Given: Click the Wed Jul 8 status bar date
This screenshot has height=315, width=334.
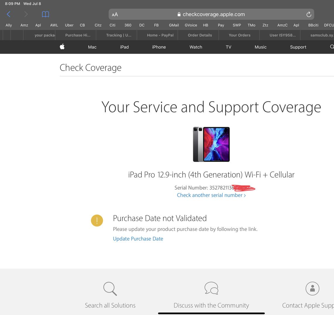Looking at the screenshot, I should 32,3.
